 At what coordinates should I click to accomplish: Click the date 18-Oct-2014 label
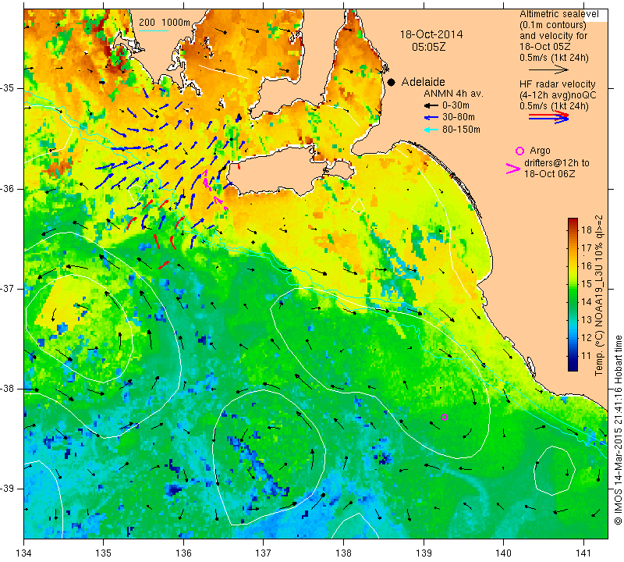coord(431,34)
